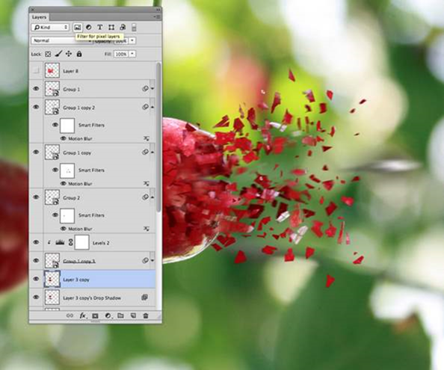Viewport: 444px width, 370px height.
Task: Open the Kind filter type dropdown
Action: 50,27
